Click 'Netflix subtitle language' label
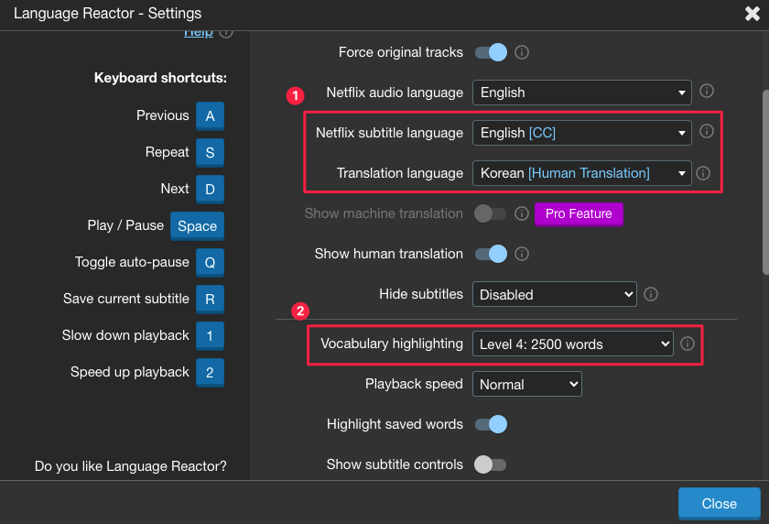The height and width of the screenshot is (524, 769). click(389, 133)
